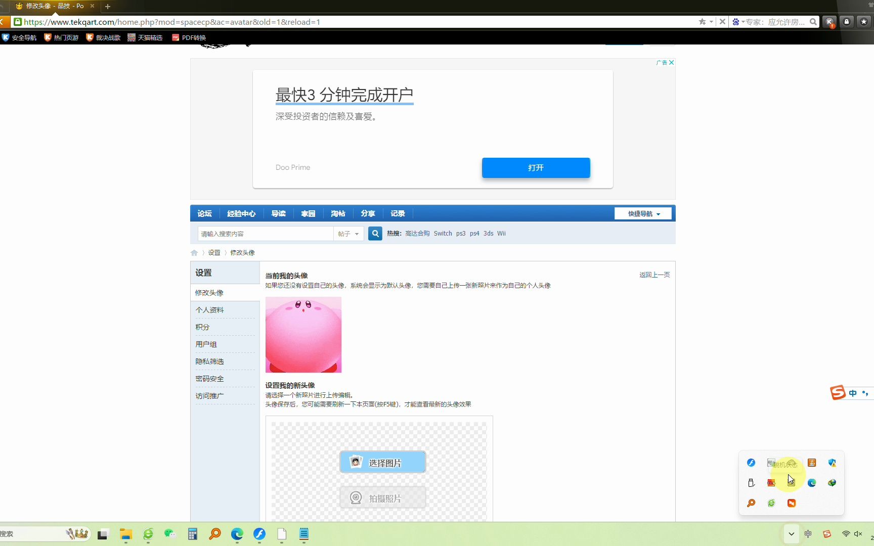This screenshot has width=874, height=546.
Task: Open WeChat from the taskbar
Action: click(x=170, y=534)
